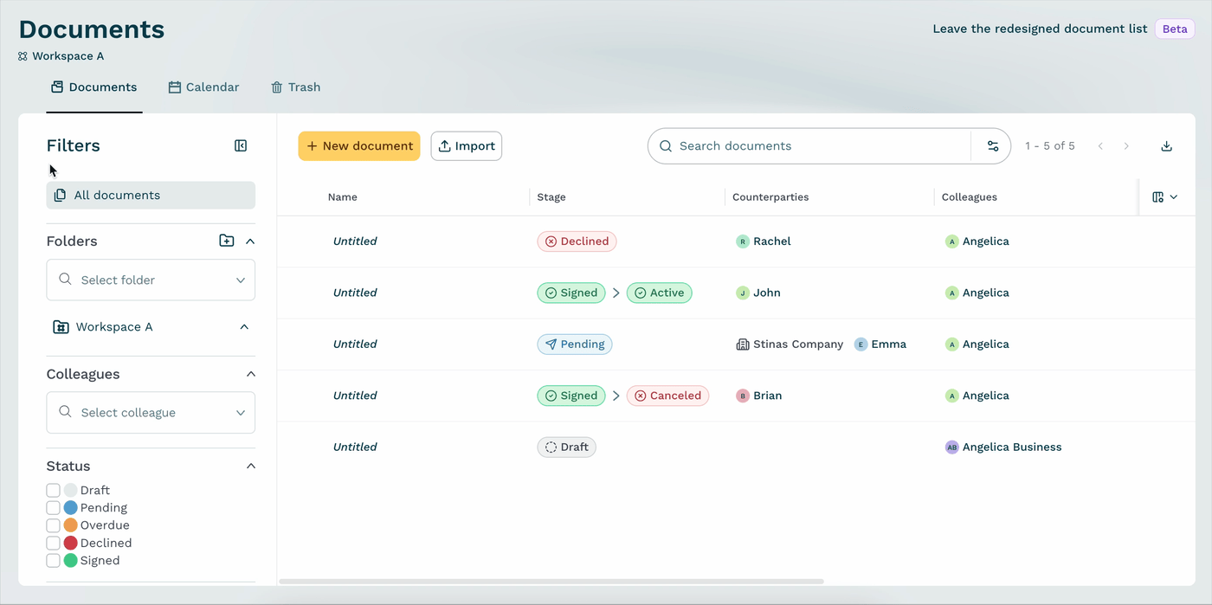This screenshot has height=605, width=1212.
Task: Click Signed badge in Brian's row
Action: pyautogui.click(x=571, y=396)
